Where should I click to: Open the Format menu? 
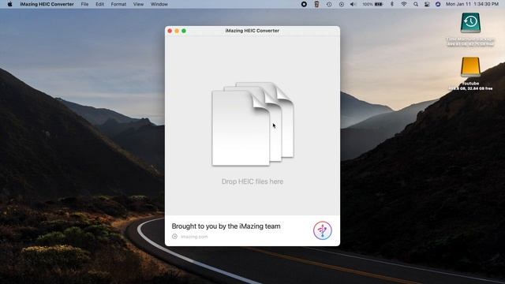118,4
